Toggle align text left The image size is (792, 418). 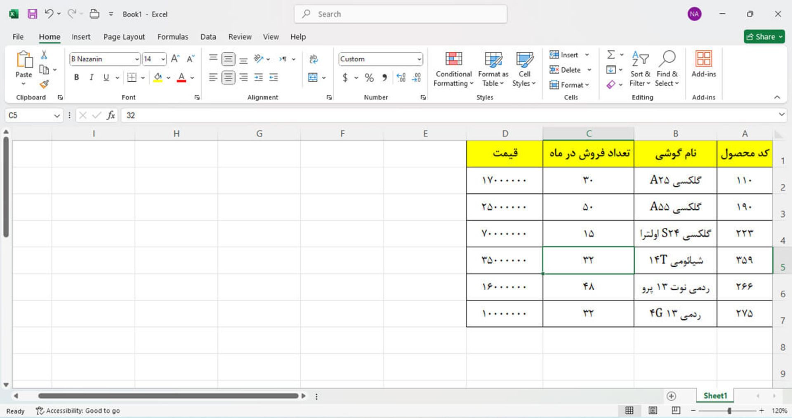(x=213, y=77)
